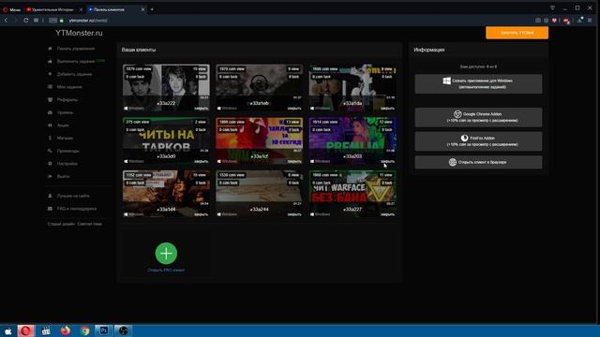600x337 pixels.
Task: Open 'FAQ и техподдержка' sidebar link
Action: click(x=77, y=209)
